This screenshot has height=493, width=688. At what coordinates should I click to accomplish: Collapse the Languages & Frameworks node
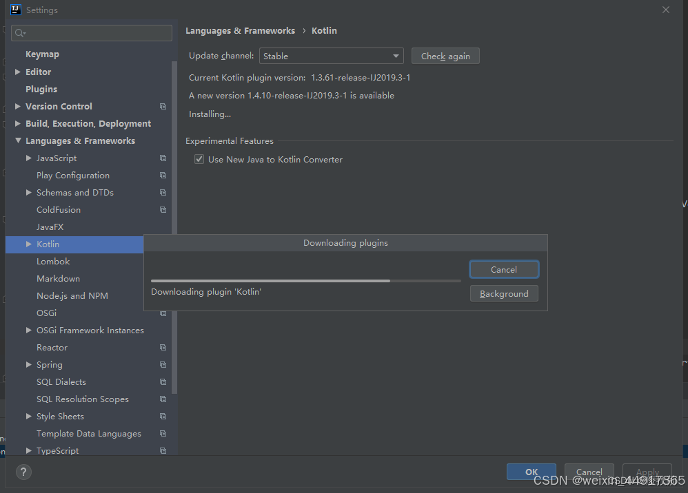(x=18, y=140)
